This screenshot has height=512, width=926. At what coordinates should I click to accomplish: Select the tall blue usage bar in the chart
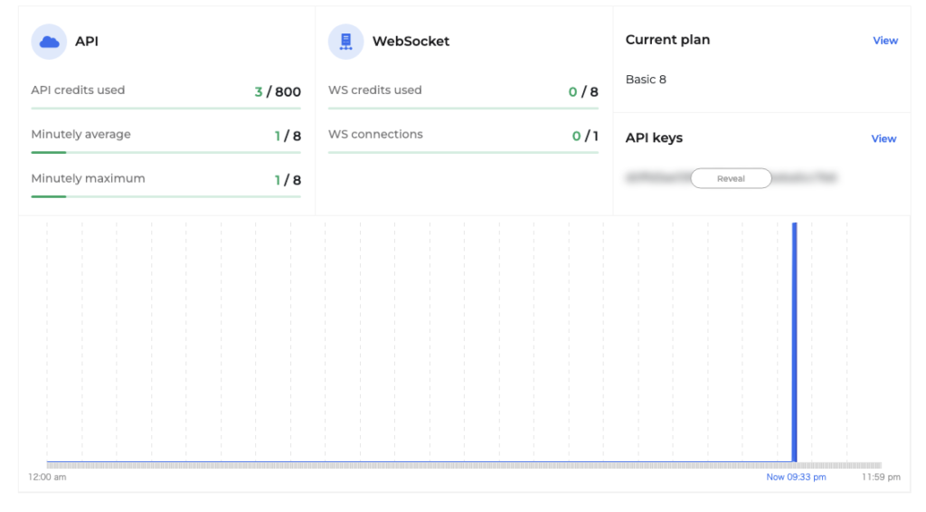click(794, 342)
